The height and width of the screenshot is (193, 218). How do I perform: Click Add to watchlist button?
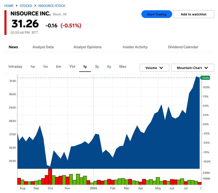tap(193, 14)
